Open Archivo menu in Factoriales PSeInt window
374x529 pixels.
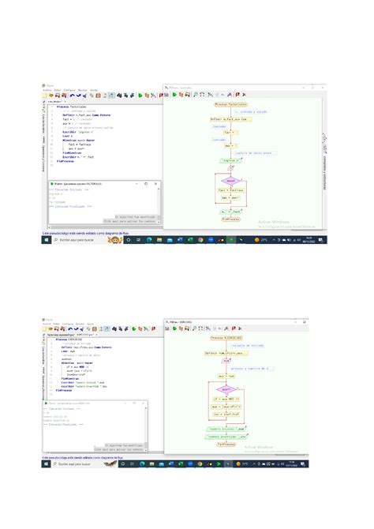[47, 90]
